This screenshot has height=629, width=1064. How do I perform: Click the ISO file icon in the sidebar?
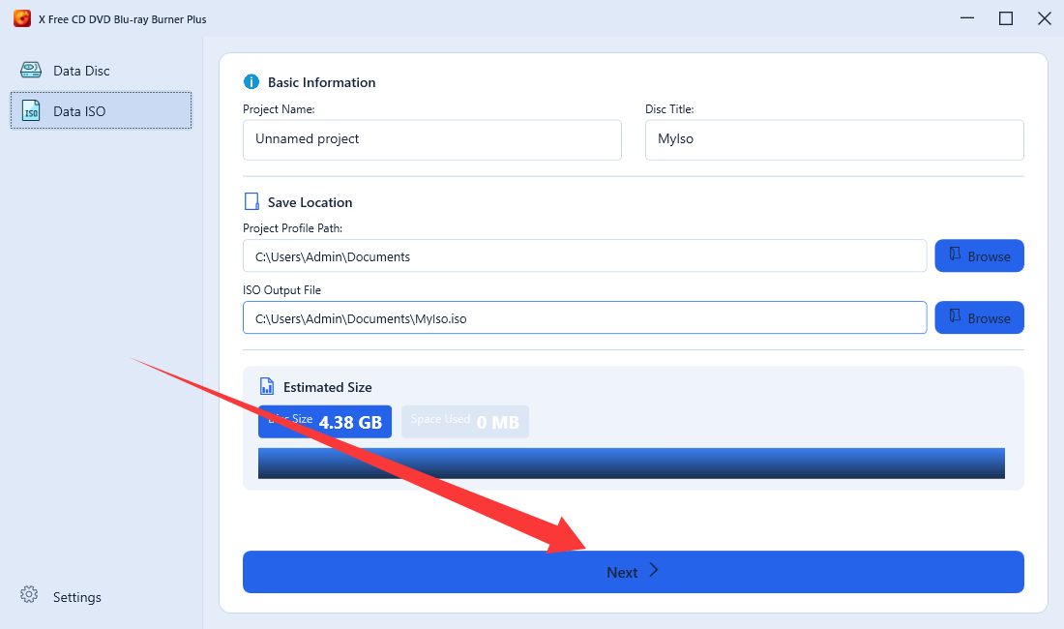pos(31,110)
